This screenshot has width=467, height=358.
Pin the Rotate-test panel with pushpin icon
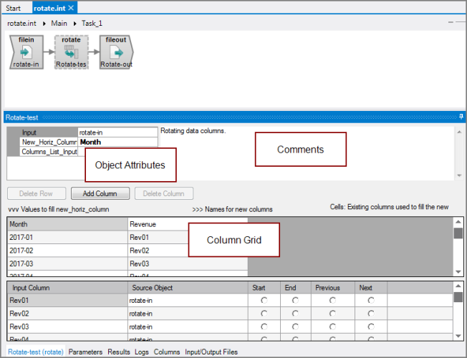coord(461,117)
